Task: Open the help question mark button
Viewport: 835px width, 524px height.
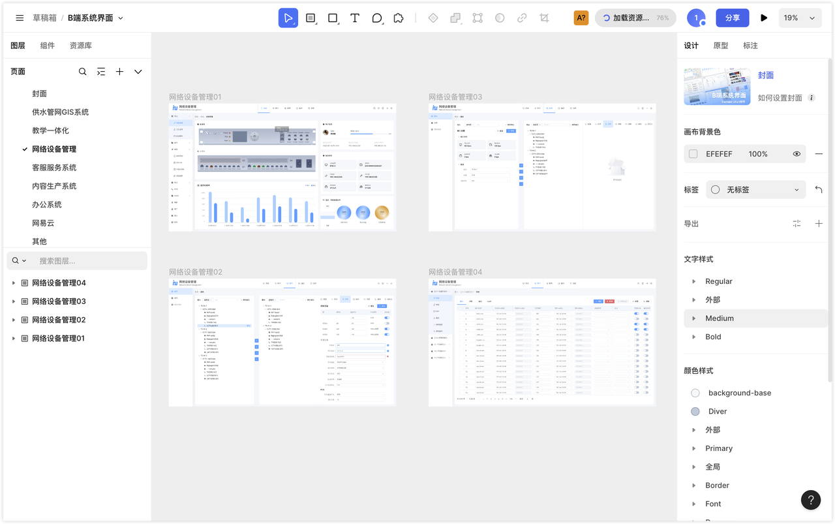Action: click(811, 501)
